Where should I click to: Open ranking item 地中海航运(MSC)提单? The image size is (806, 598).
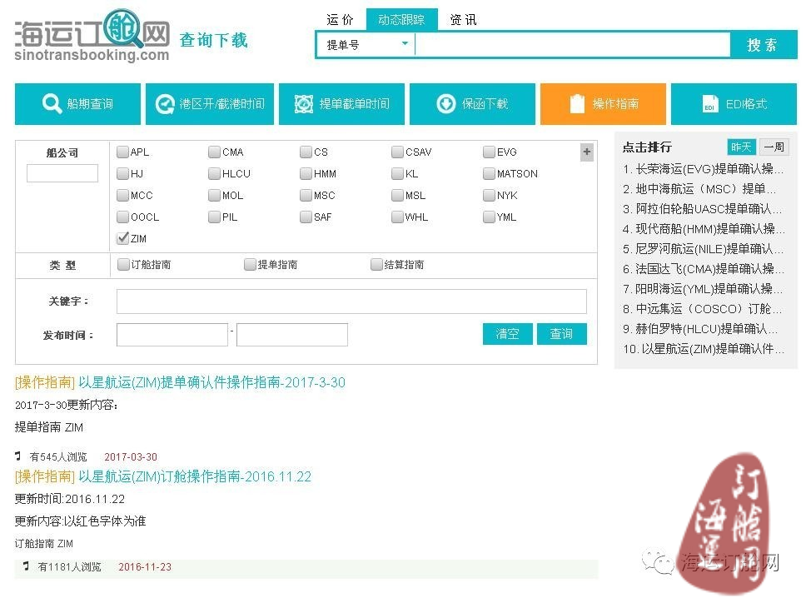pos(699,189)
